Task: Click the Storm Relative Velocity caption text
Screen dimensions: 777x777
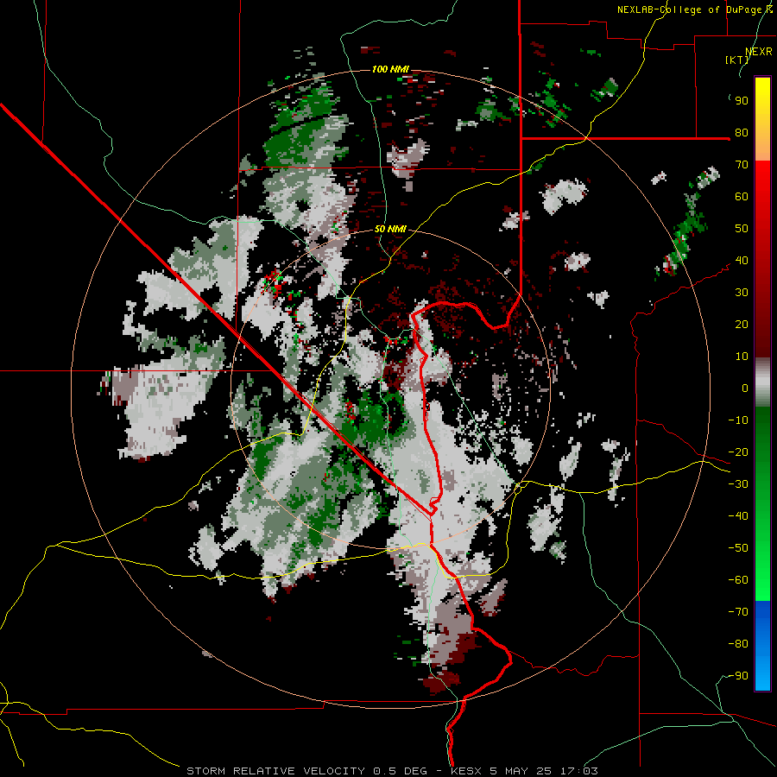Action: [x=392, y=771]
